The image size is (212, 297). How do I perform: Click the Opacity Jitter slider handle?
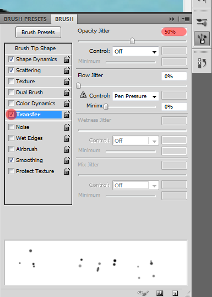[x=132, y=41]
